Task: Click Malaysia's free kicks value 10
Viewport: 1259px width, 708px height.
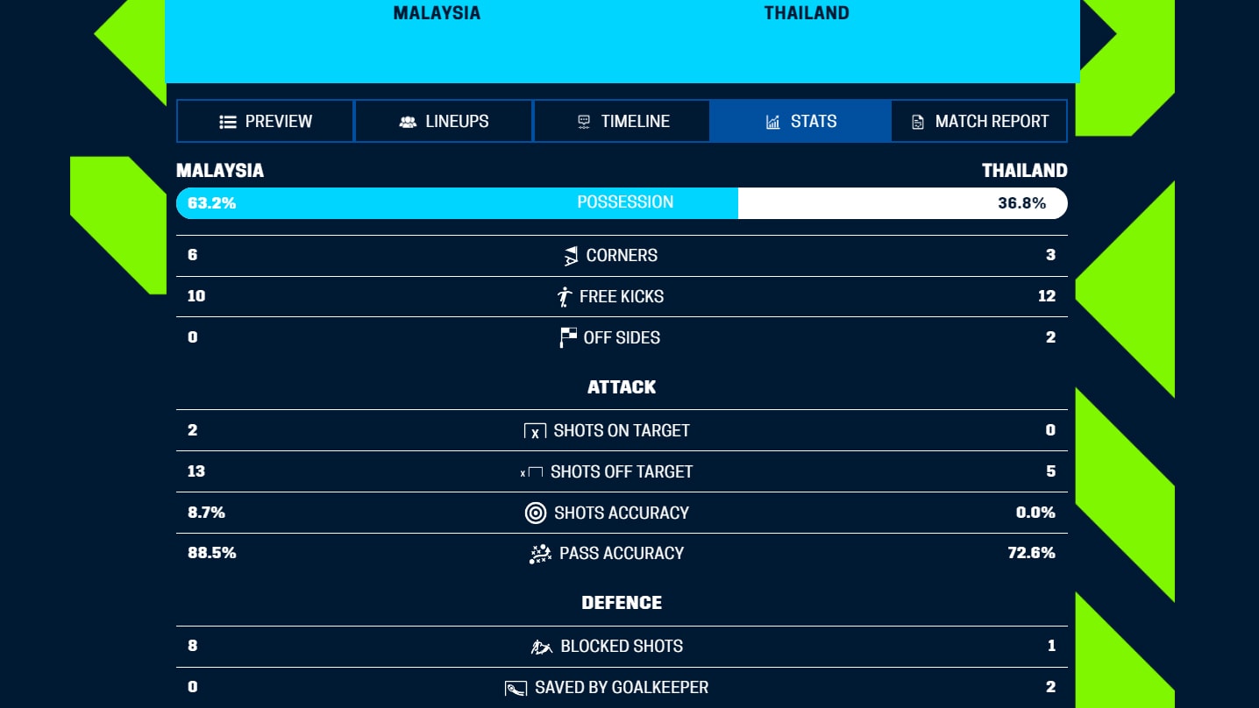Action: point(196,296)
